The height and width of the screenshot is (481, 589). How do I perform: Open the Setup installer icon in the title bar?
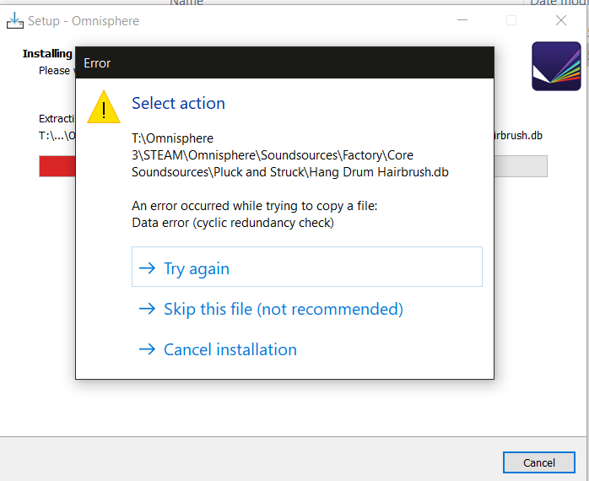(x=15, y=20)
